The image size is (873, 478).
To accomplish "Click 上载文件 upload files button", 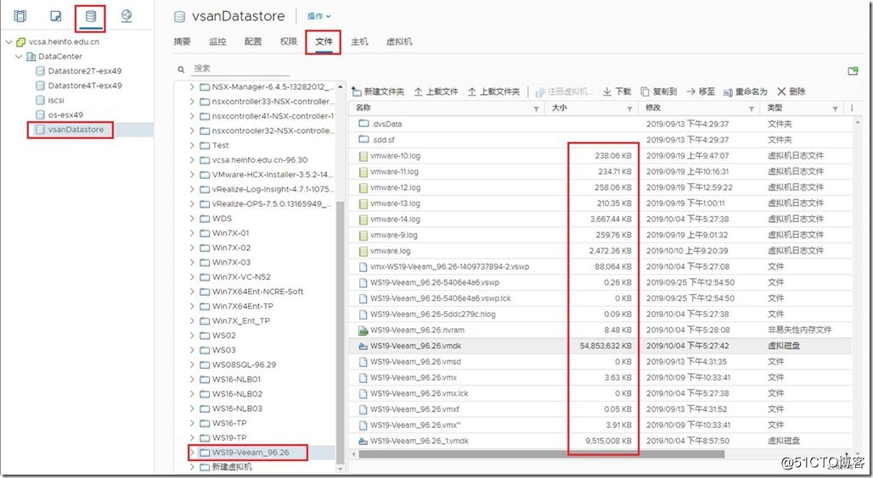I will [436, 92].
